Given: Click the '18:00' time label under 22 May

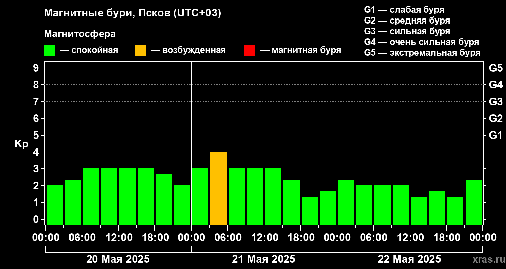Looking at the screenshot, I should [446, 238].
